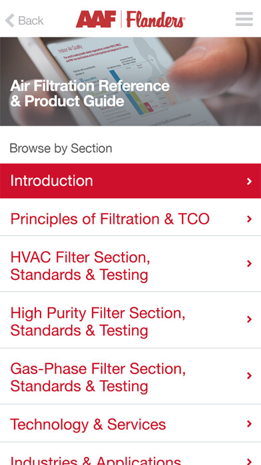
Task: Click the chevron beside Gas-Phase Filter Section
Action: pyautogui.click(x=250, y=375)
